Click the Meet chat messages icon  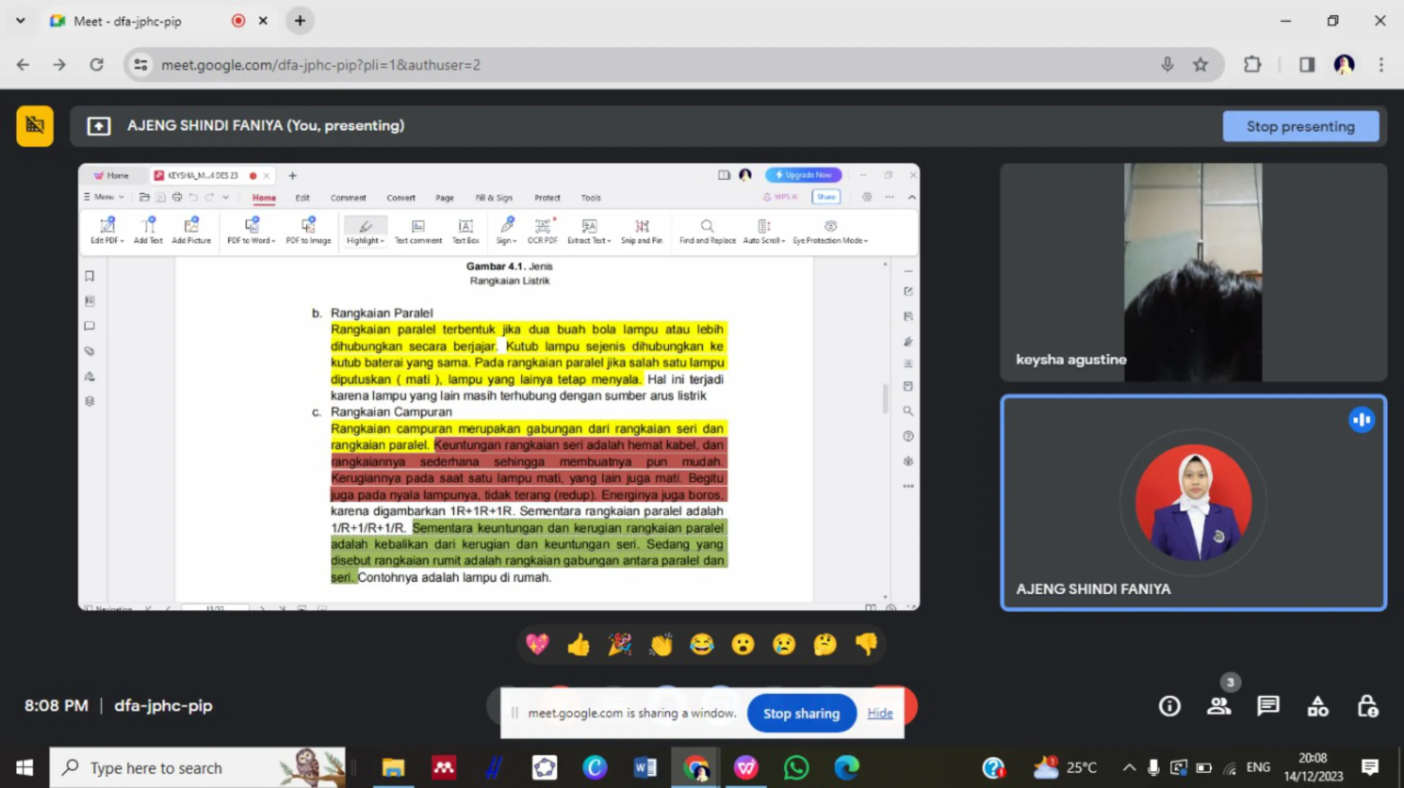pos(1268,707)
